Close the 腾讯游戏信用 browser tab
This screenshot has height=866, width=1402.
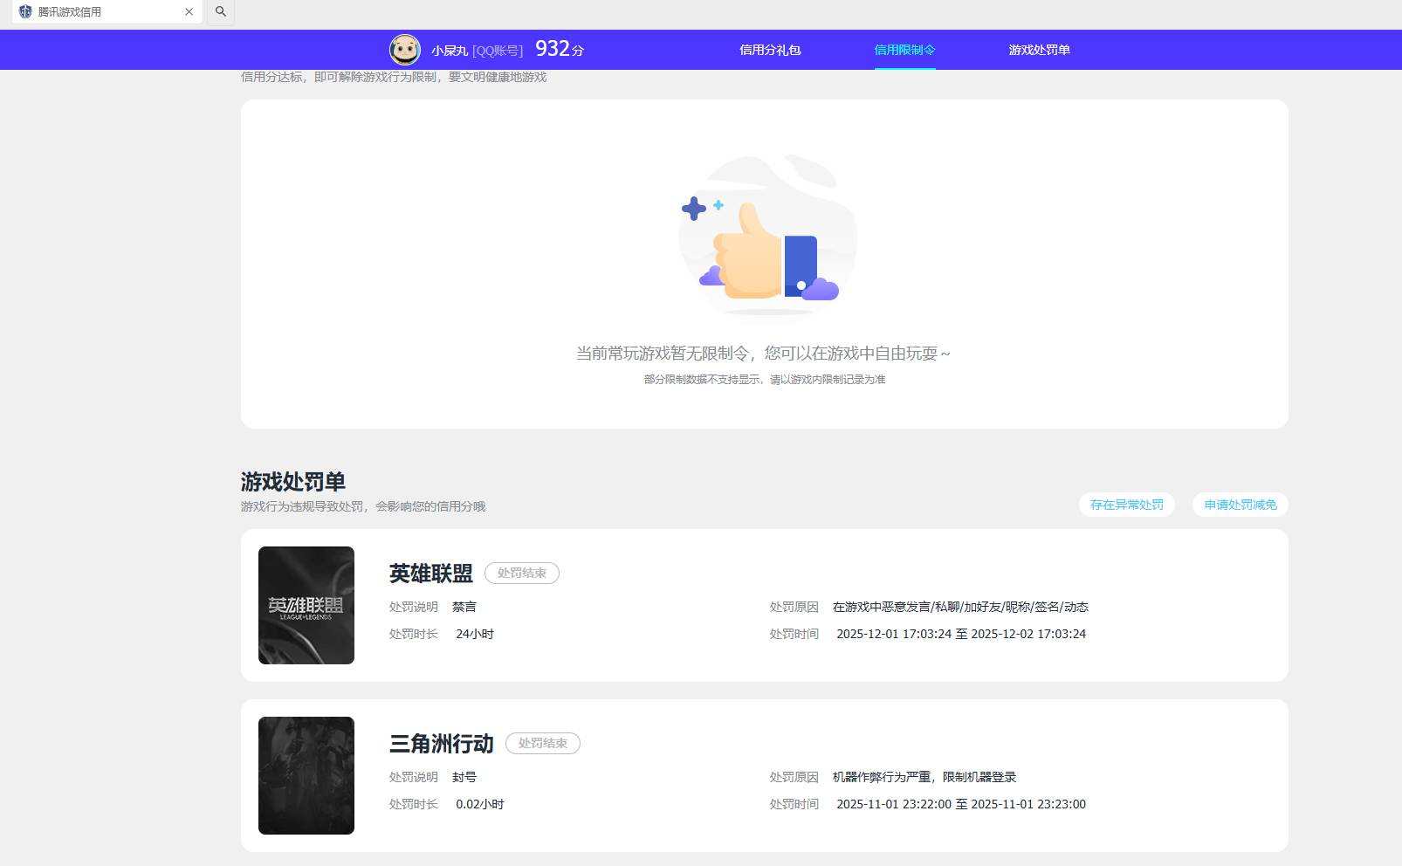(x=189, y=12)
